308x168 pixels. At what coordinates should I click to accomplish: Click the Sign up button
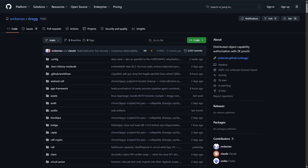pos(285,7)
